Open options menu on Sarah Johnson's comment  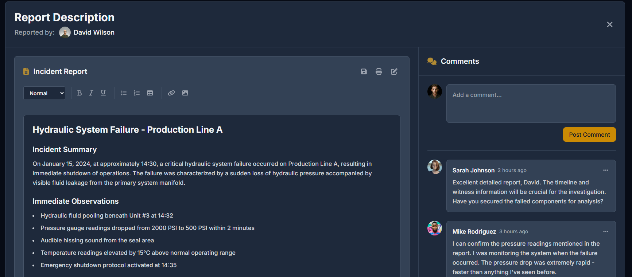[606, 170]
